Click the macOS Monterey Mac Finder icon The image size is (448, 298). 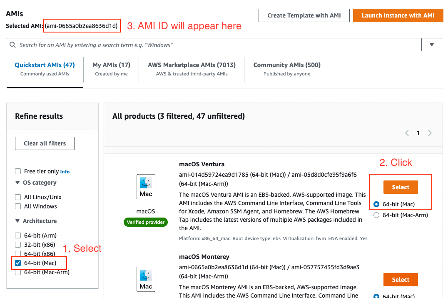click(x=146, y=279)
